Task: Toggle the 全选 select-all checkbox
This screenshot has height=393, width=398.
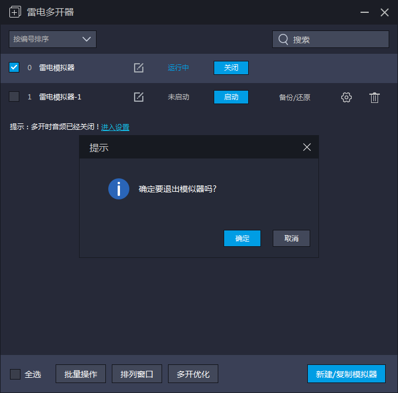Action: pyautogui.click(x=15, y=374)
